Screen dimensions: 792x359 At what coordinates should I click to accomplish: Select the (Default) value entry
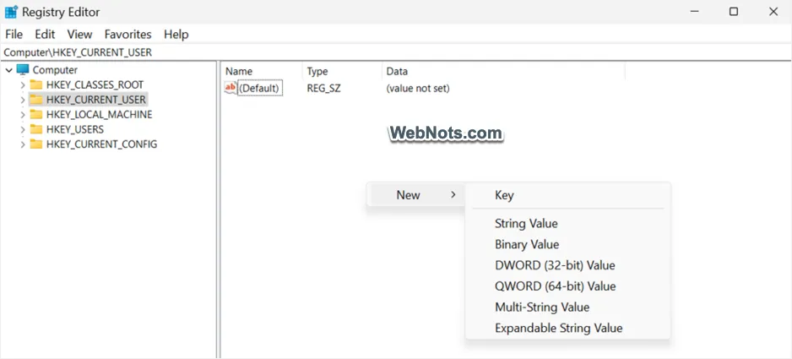pos(259,89)
